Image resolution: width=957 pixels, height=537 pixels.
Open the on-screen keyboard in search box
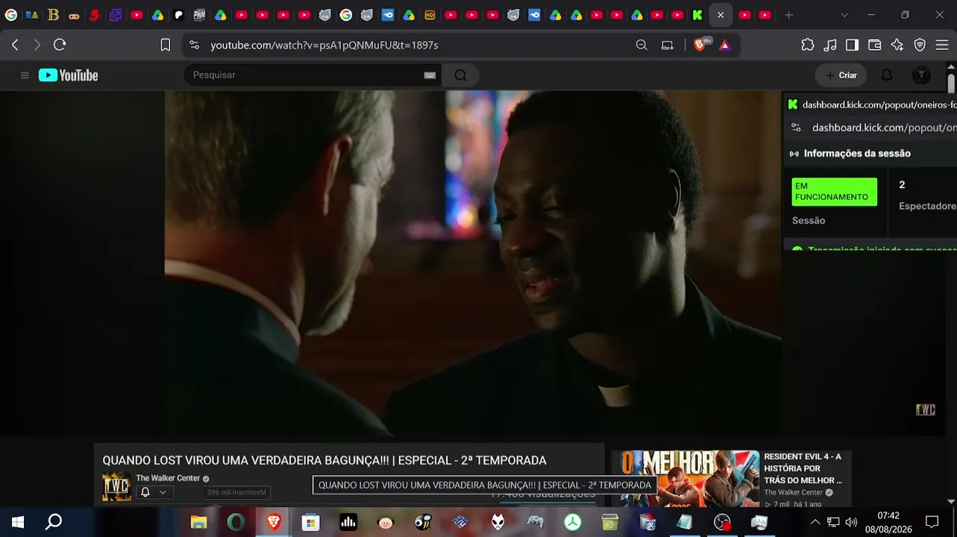click(430, 75)
